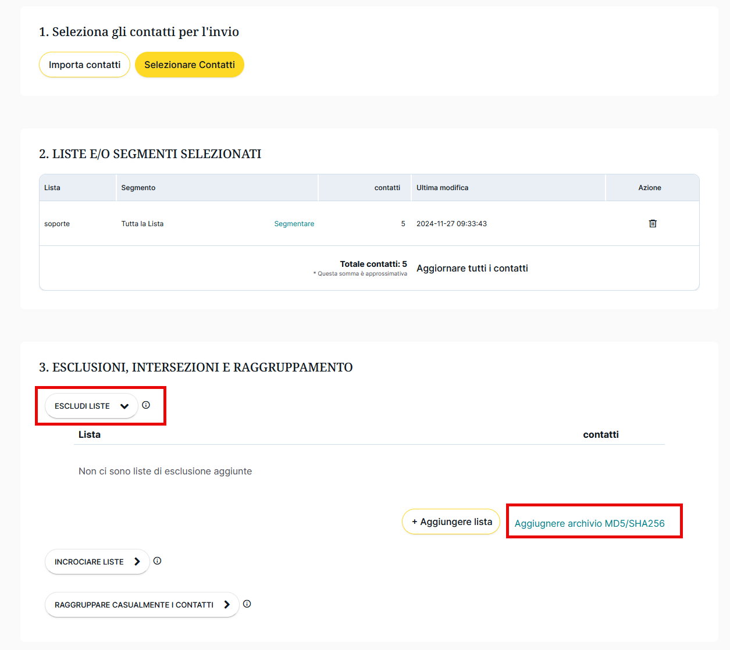Viewport: 730px width, 650px height.
Task: Click Aggiornare tutti i contatti
Action: pos(472,268)
